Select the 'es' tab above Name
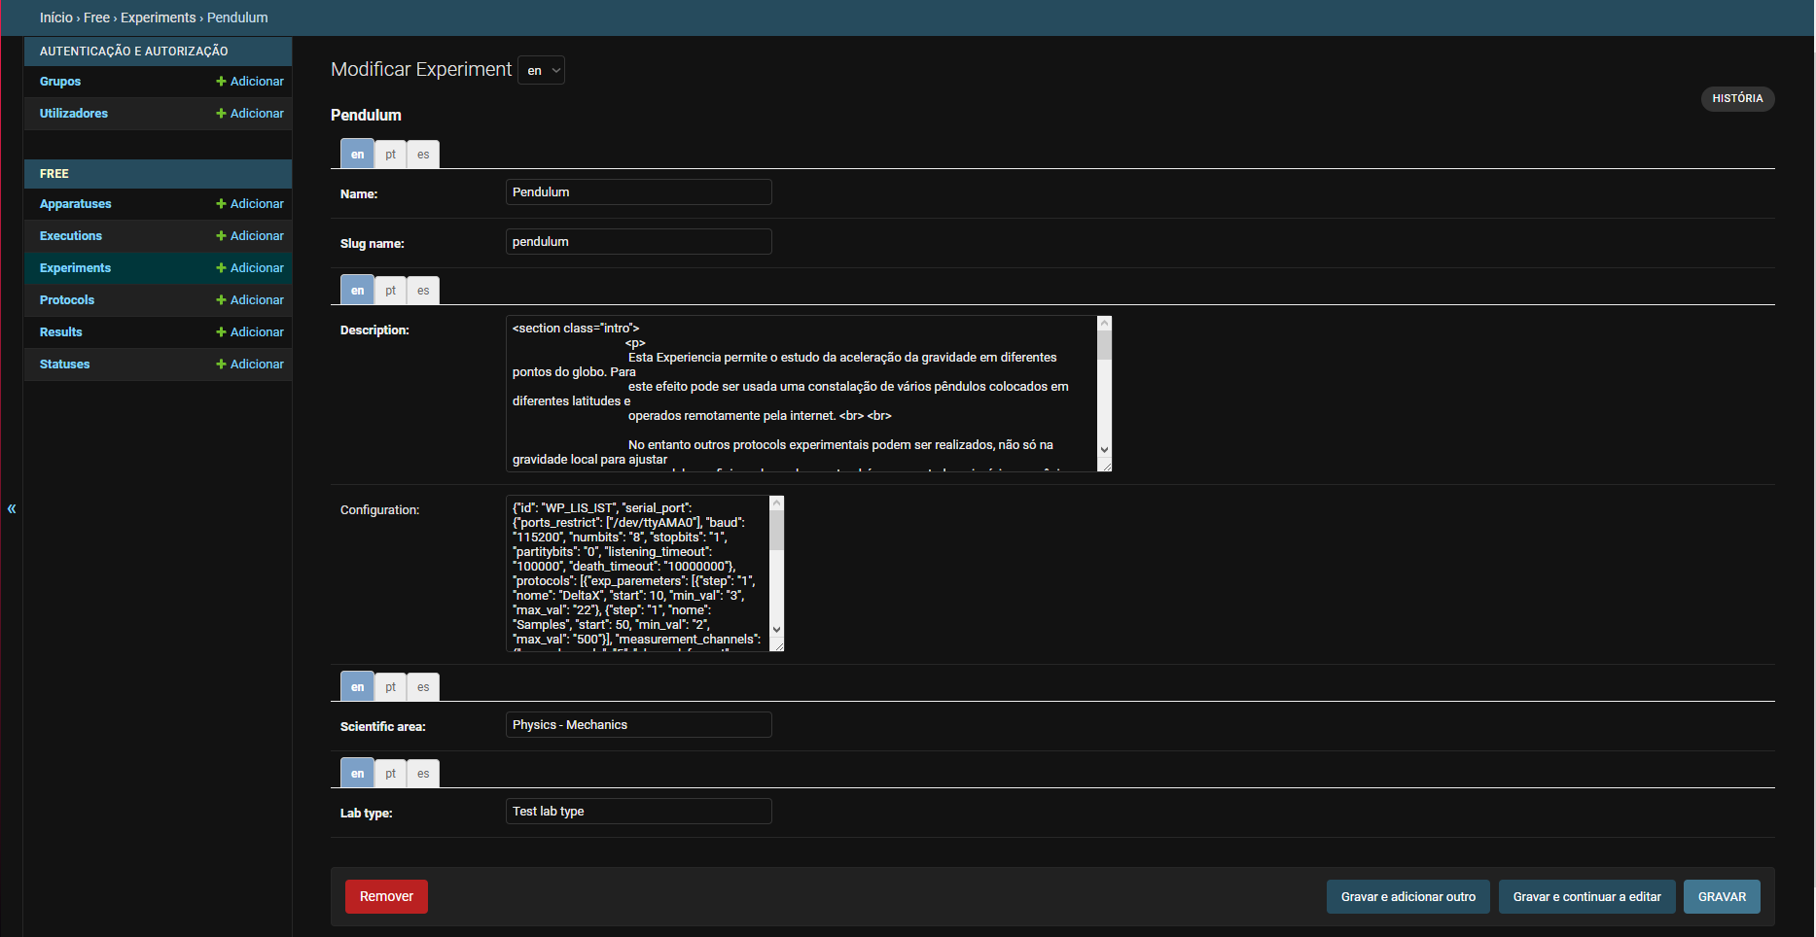The height and width of the screenshot is (937, 1816). pos(423,155)
